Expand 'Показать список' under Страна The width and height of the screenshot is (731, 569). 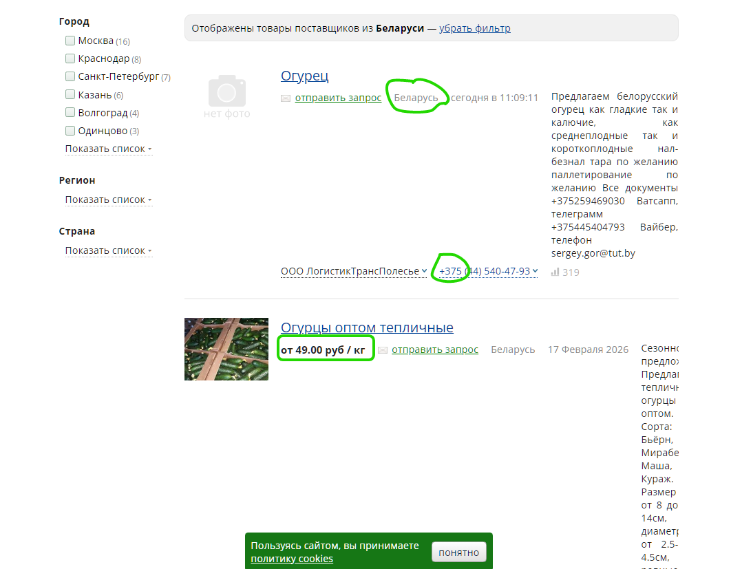[108, 250]
